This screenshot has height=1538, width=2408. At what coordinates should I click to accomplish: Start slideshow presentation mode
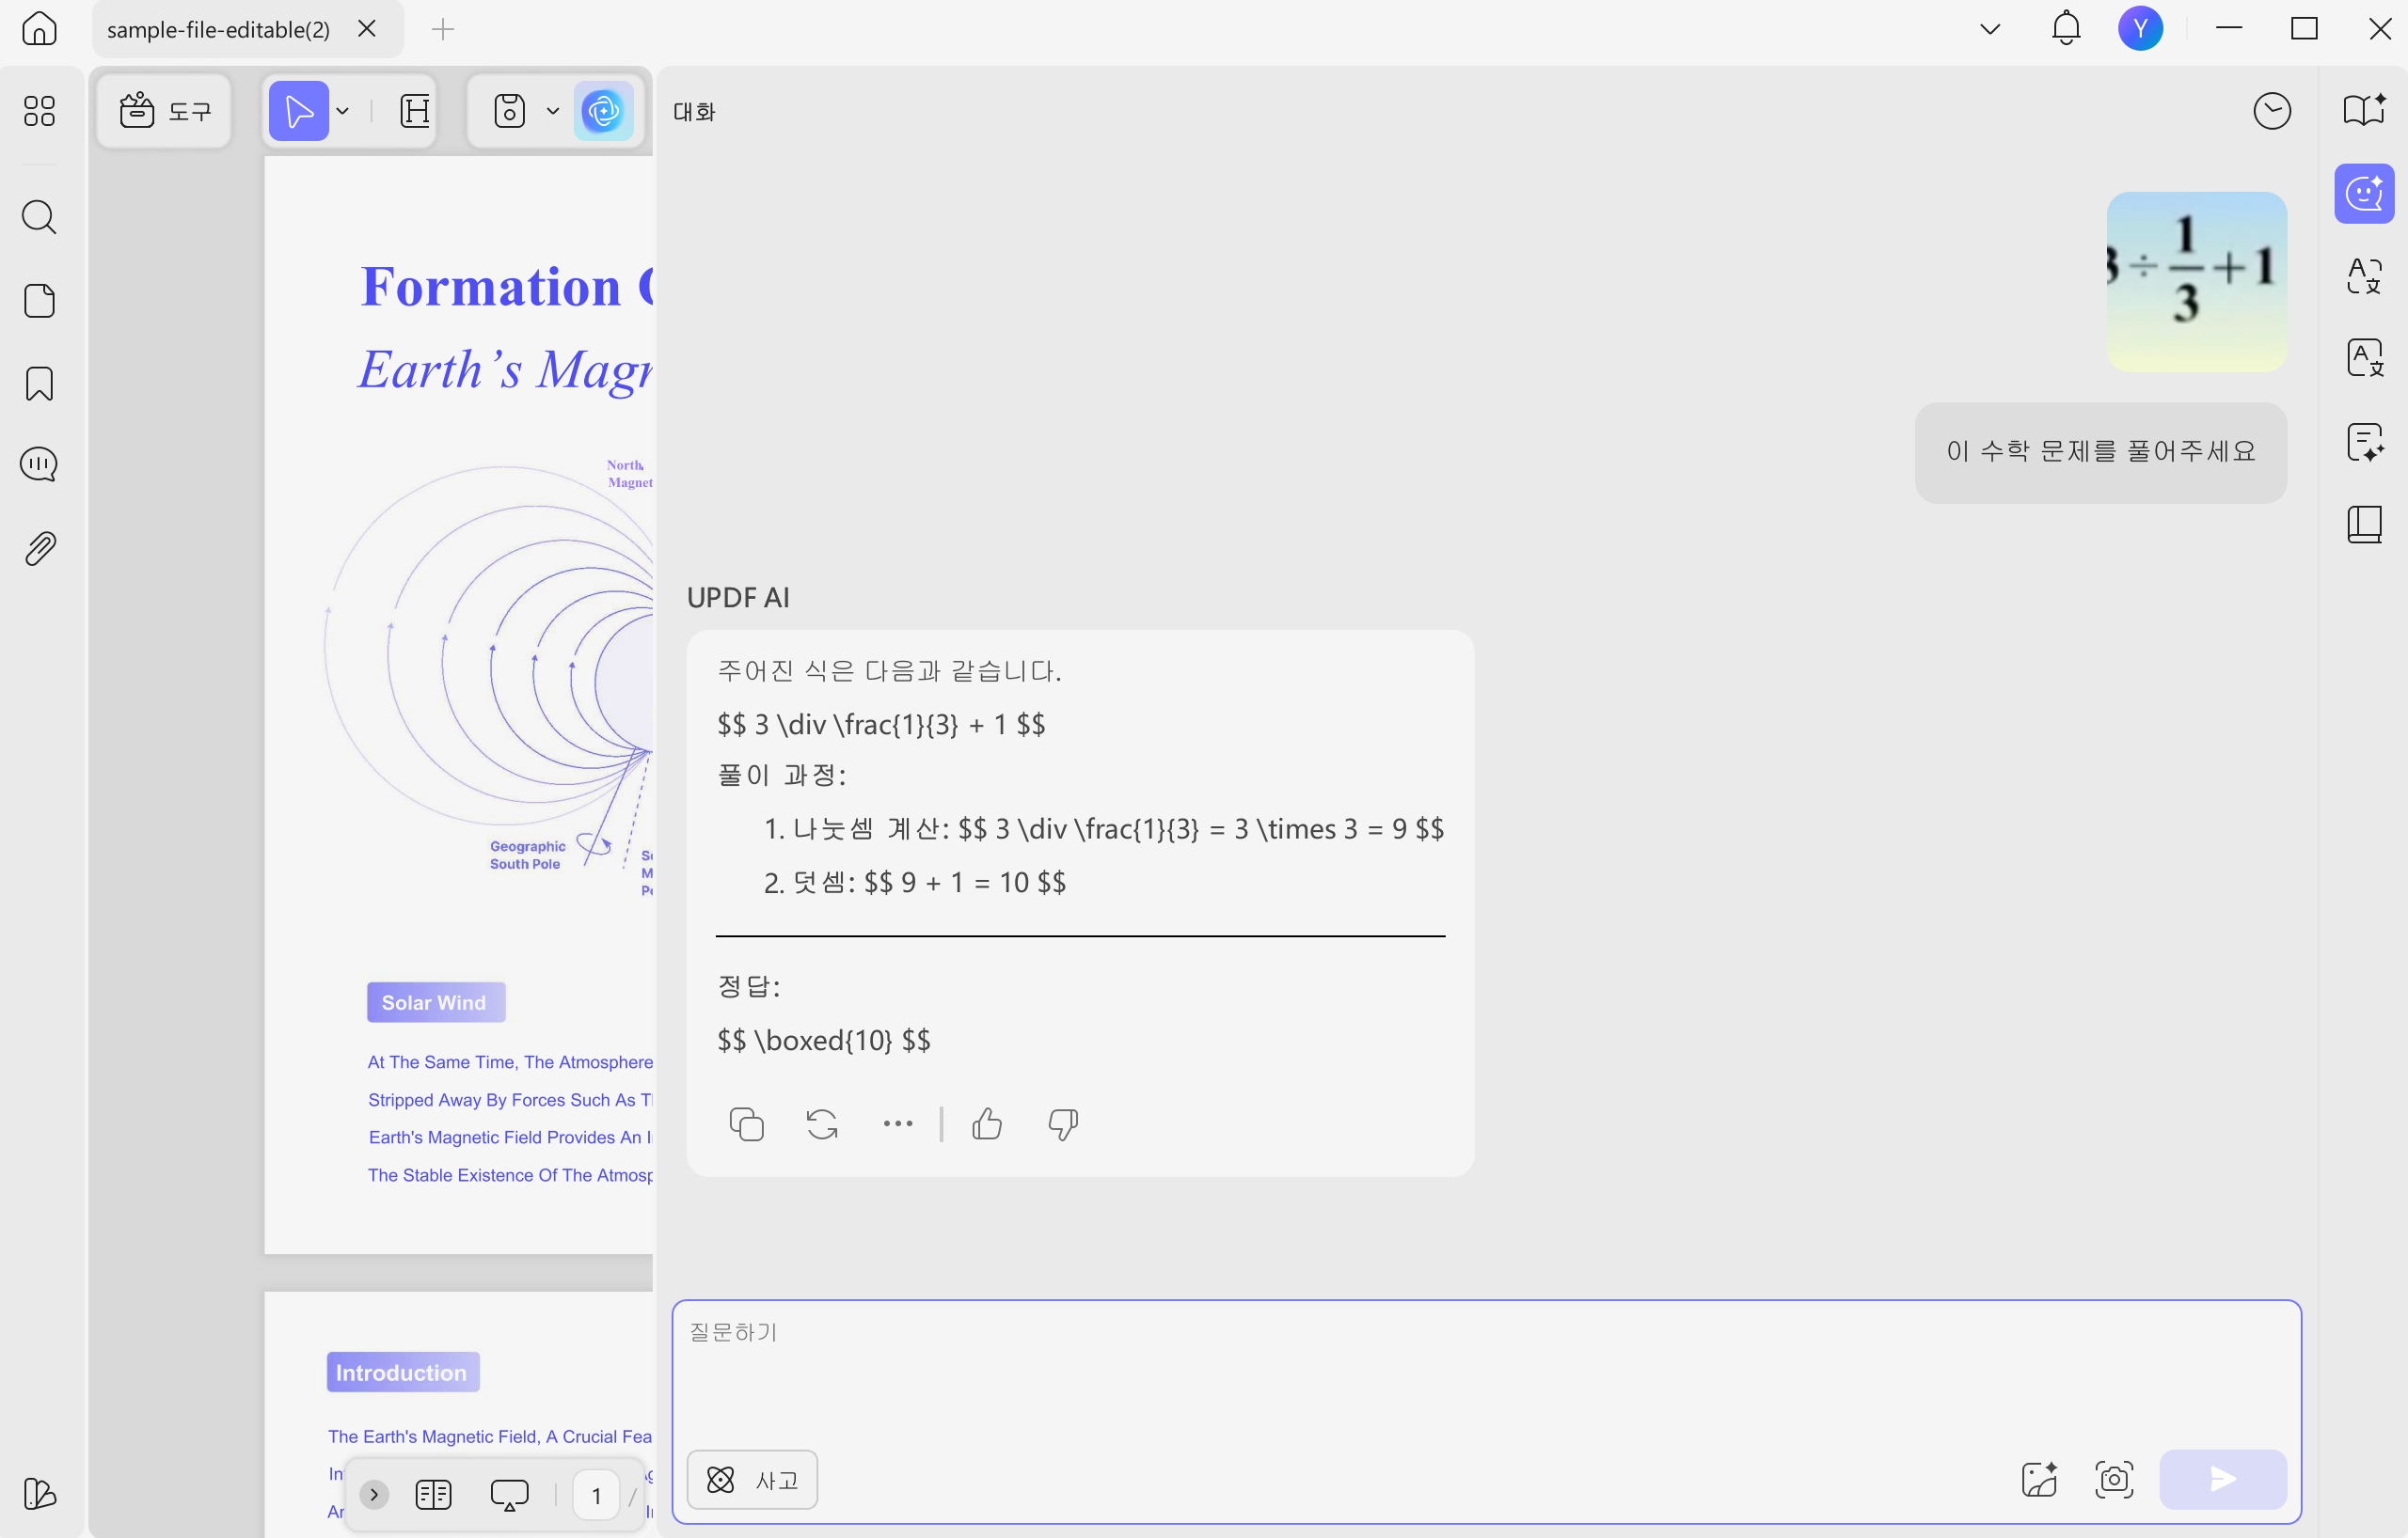(510, 1494)
